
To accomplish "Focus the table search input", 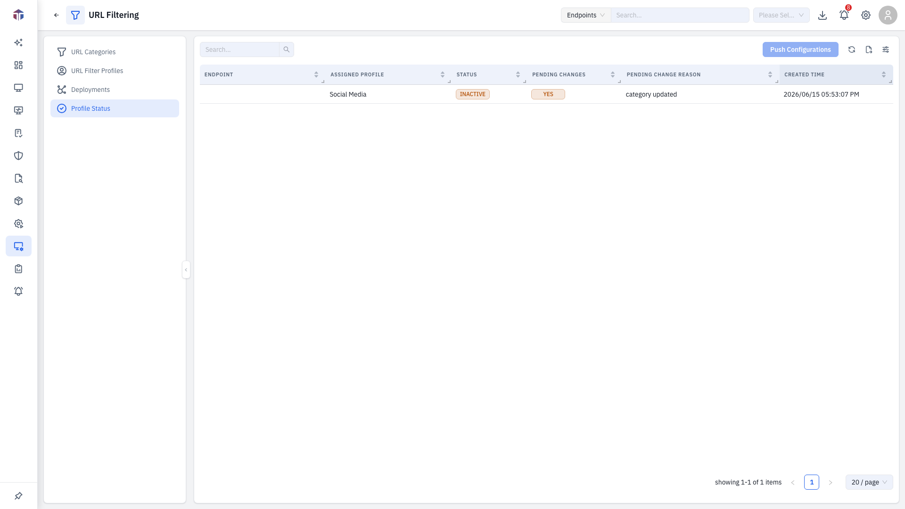I will point(239,49).
